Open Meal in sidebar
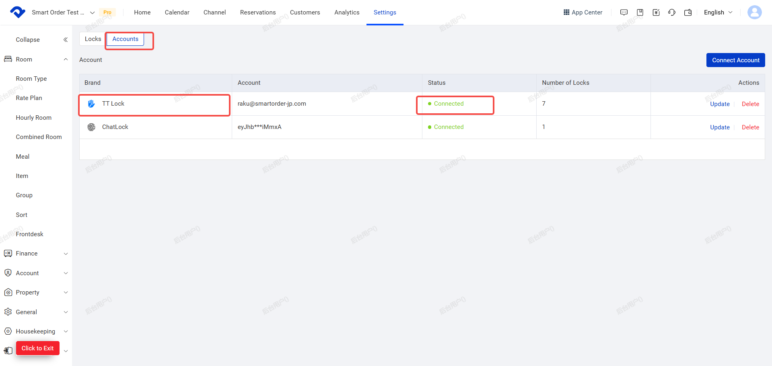Image resolution: width=772 pixels, height=366 pixels. pyautogui.click(x=23, y=157)
